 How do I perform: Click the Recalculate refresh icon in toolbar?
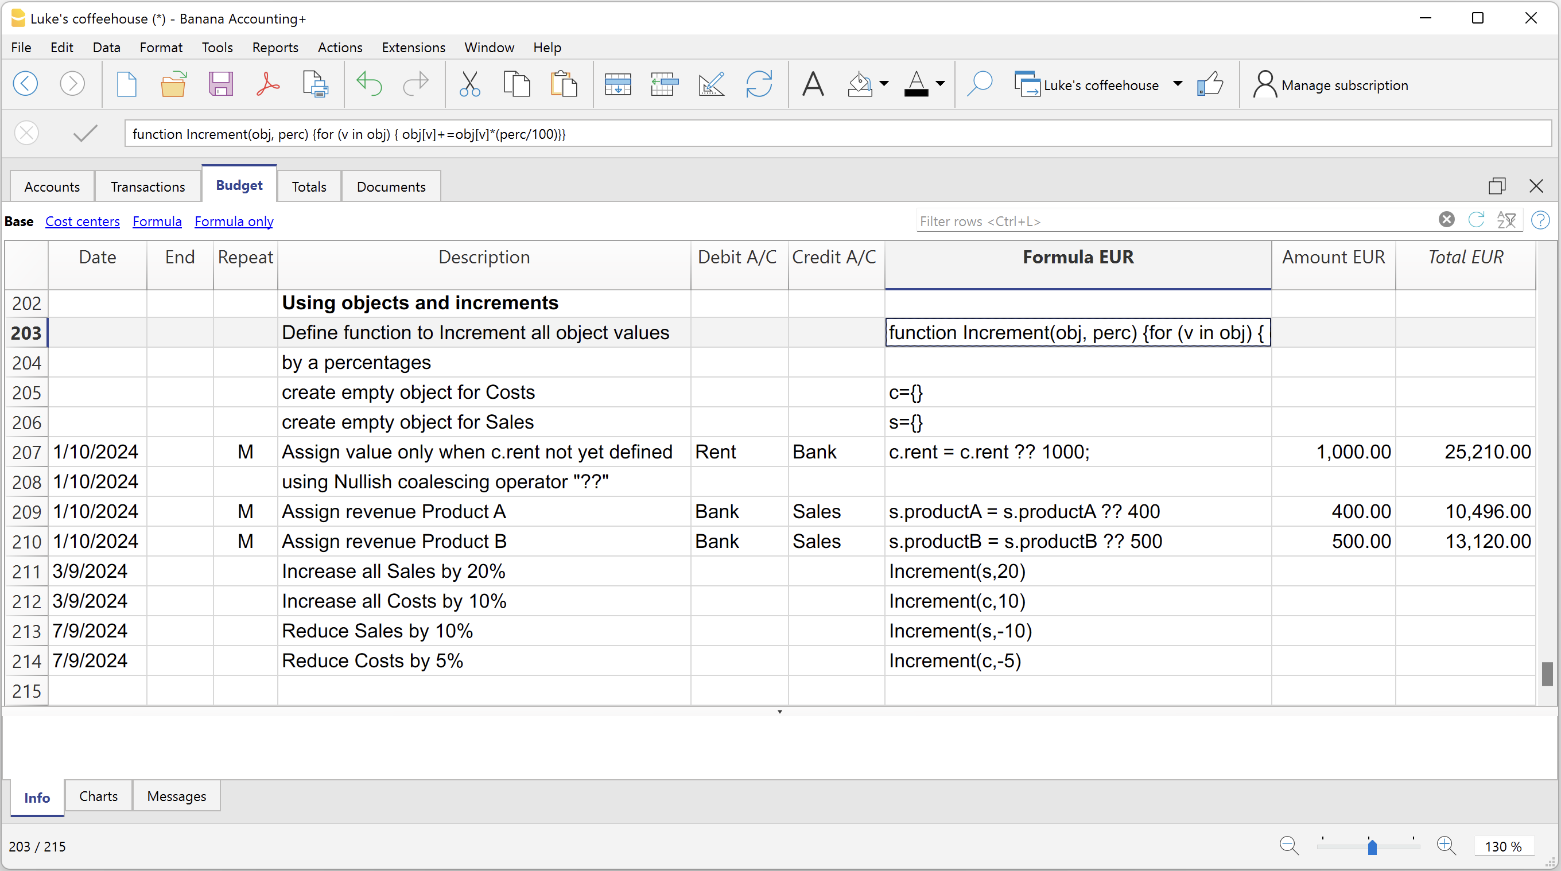coord(759,84)
